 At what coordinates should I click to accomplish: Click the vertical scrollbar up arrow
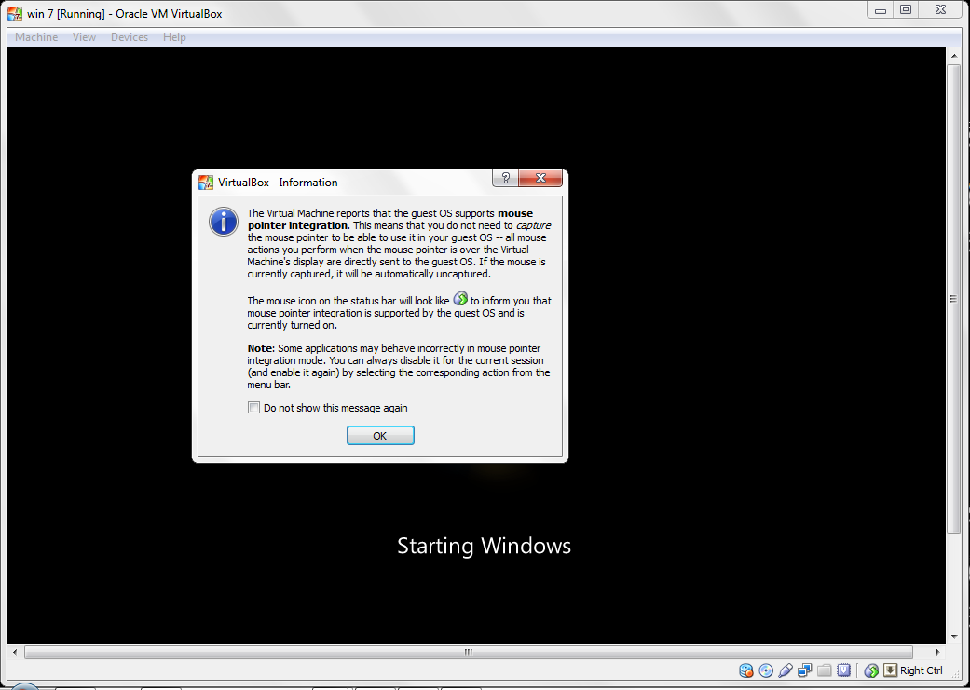tap(954, 56)
